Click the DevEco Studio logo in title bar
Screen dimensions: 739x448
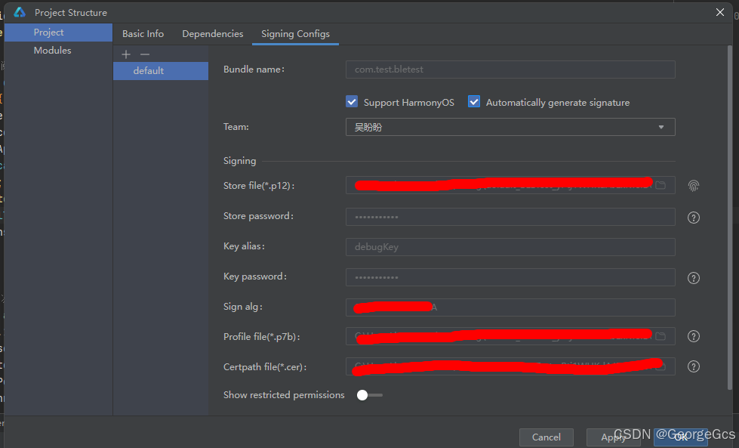coord(19,11)
